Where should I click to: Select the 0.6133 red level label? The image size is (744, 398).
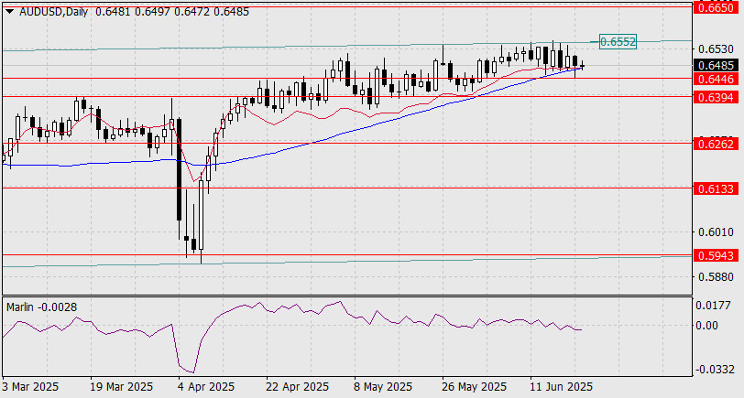(717, 188)
